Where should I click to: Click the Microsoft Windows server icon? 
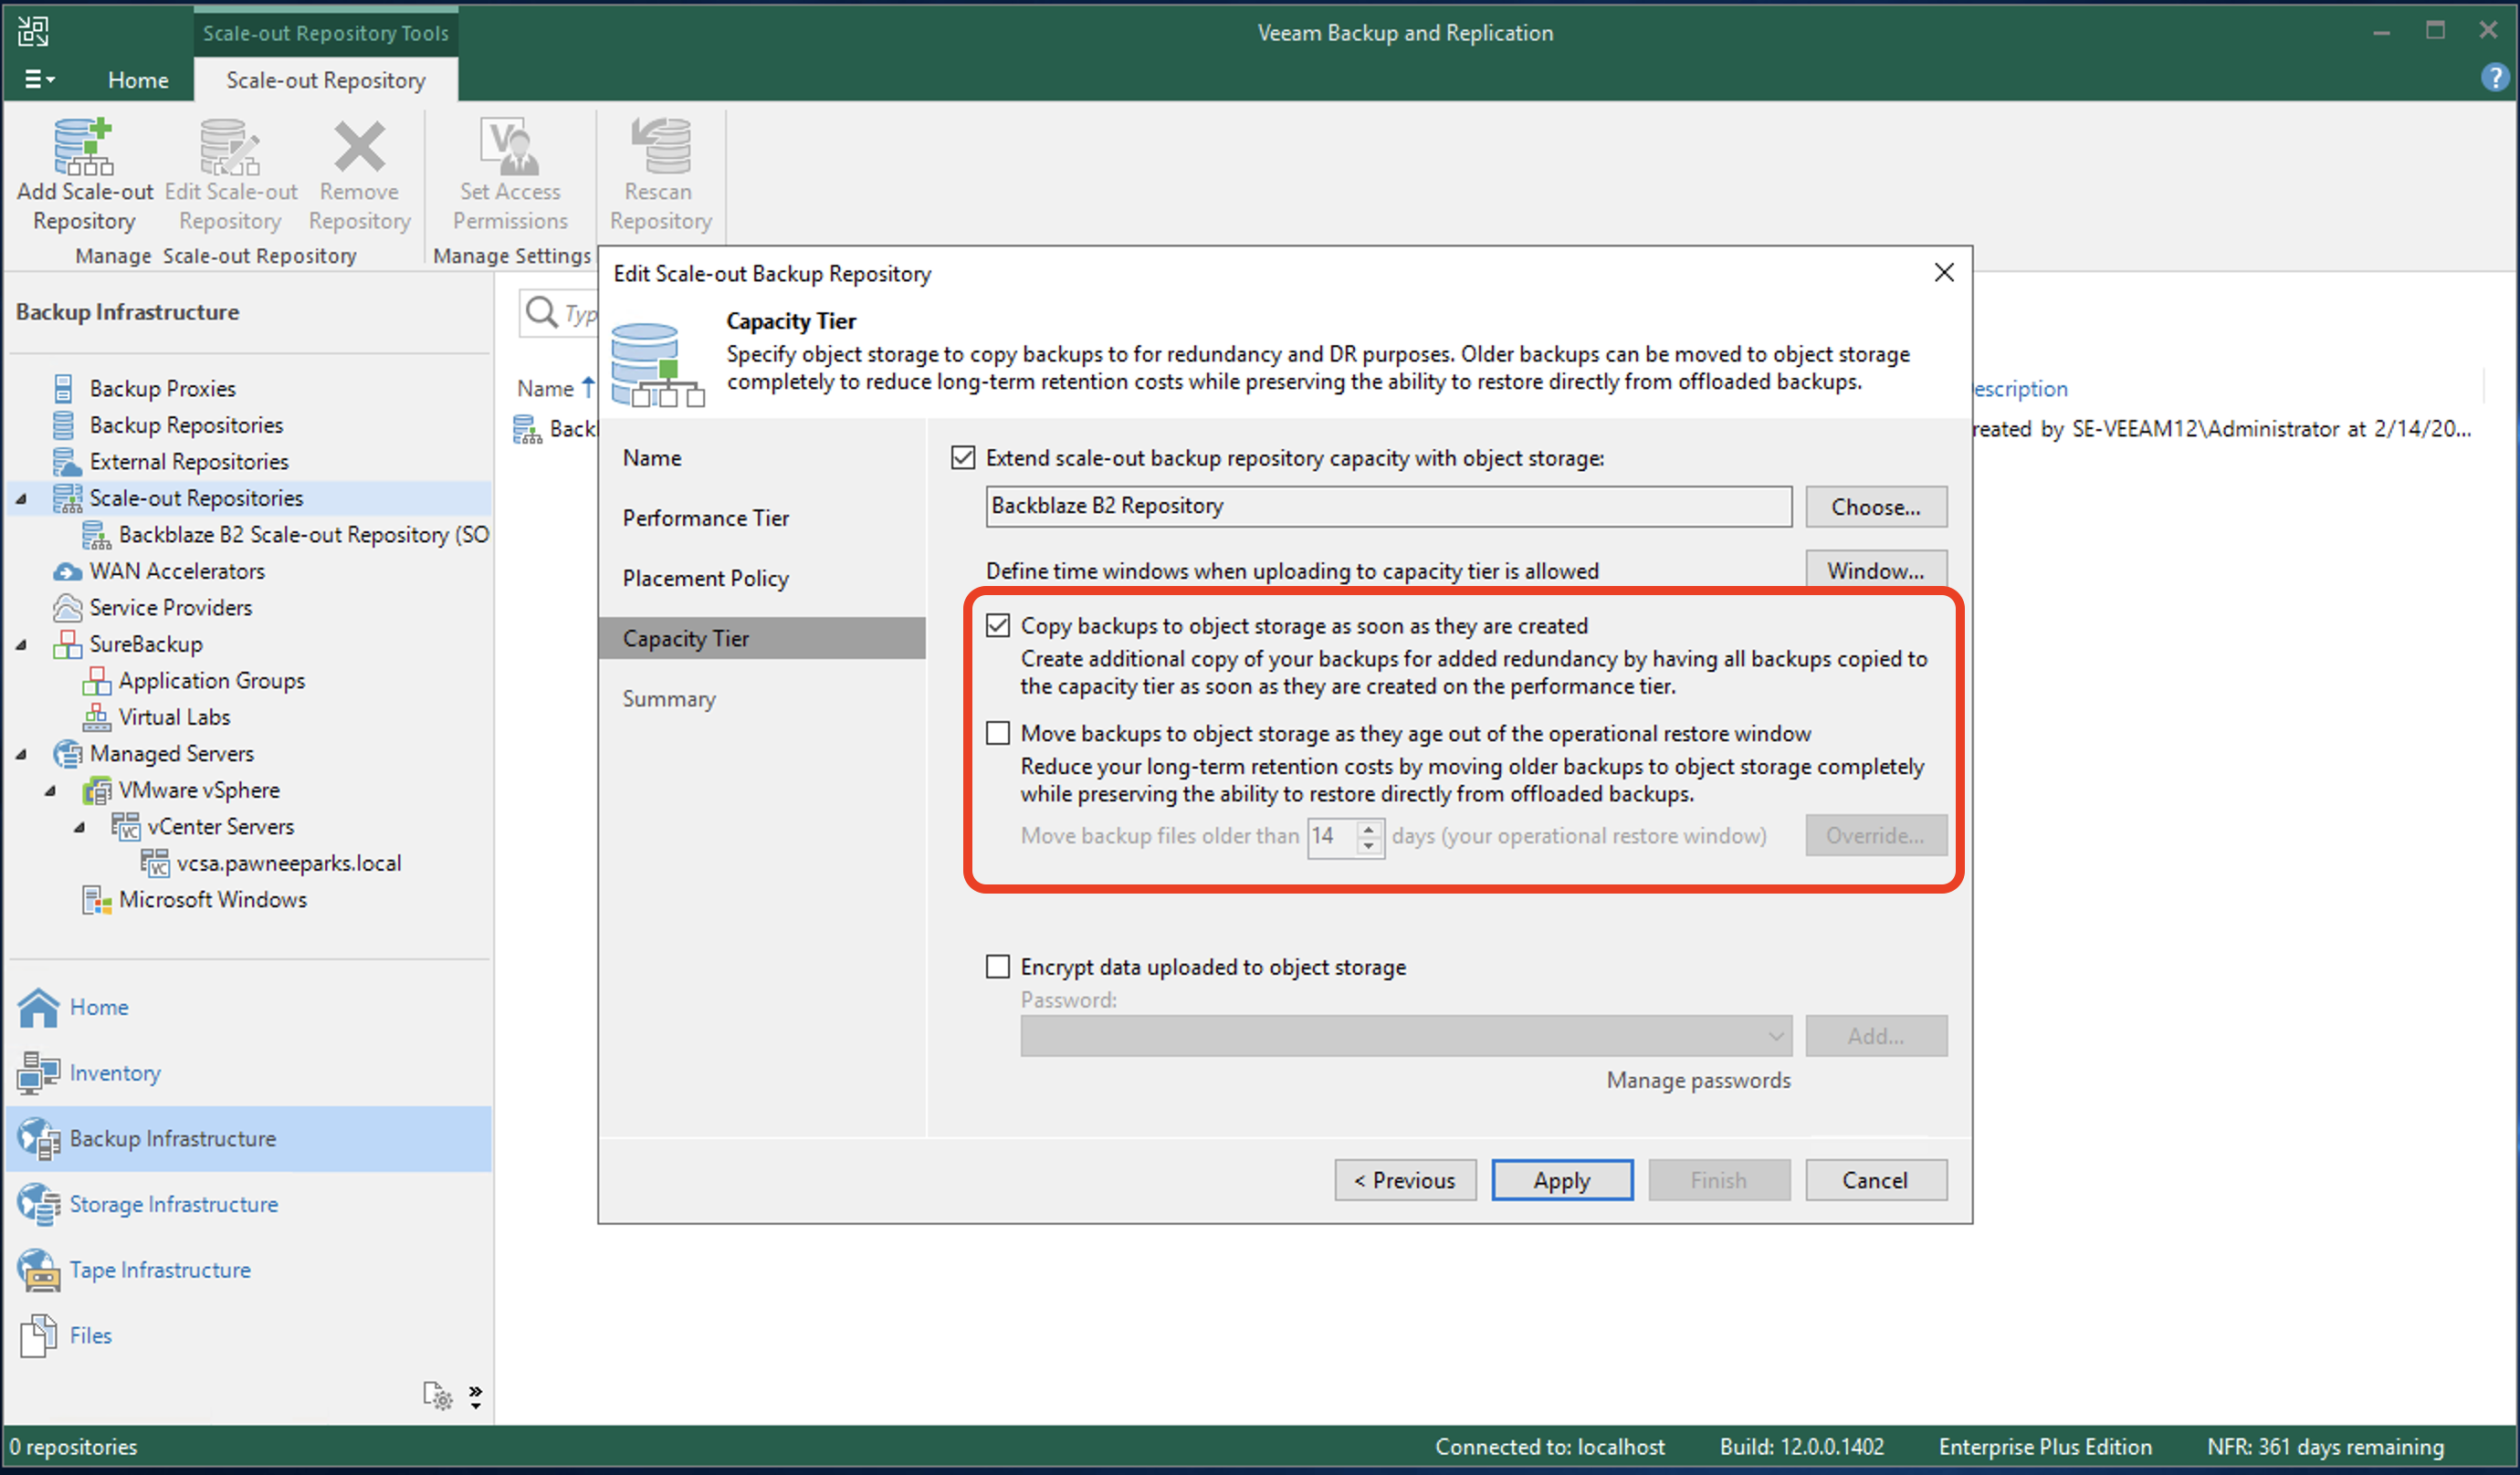(96, 900)
